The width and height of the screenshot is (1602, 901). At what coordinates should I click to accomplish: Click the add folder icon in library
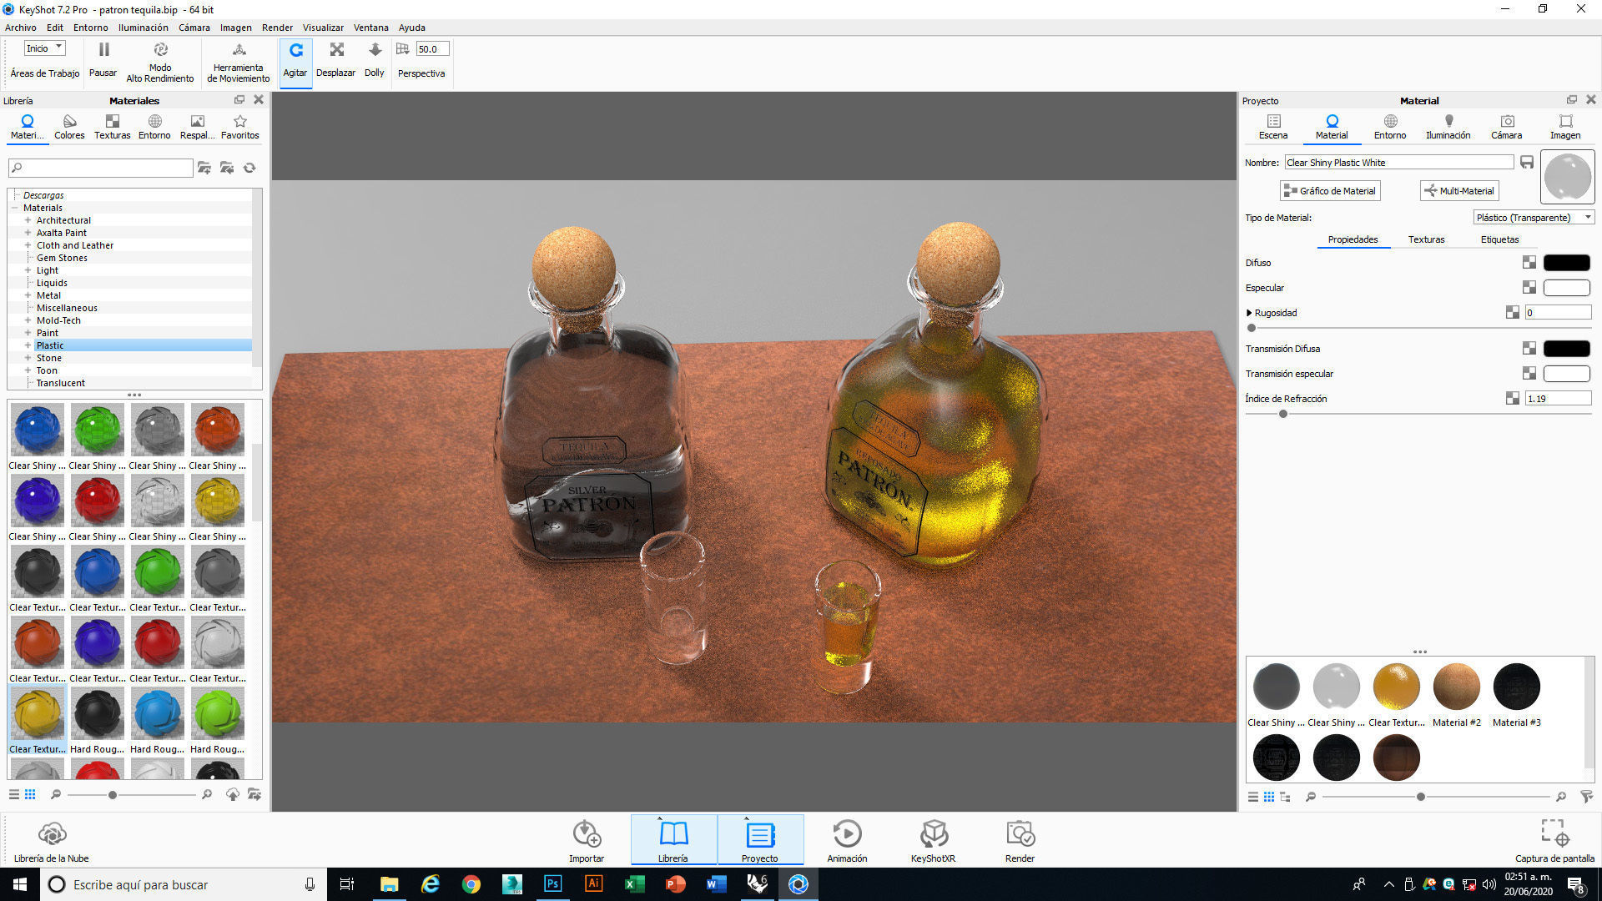204,168
